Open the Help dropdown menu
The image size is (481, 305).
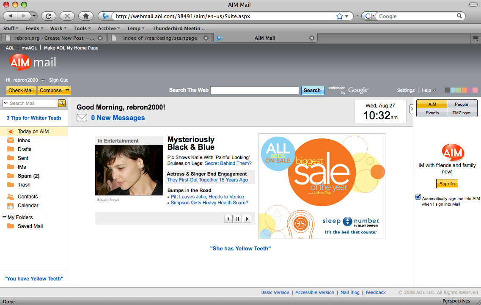(429, 90)
